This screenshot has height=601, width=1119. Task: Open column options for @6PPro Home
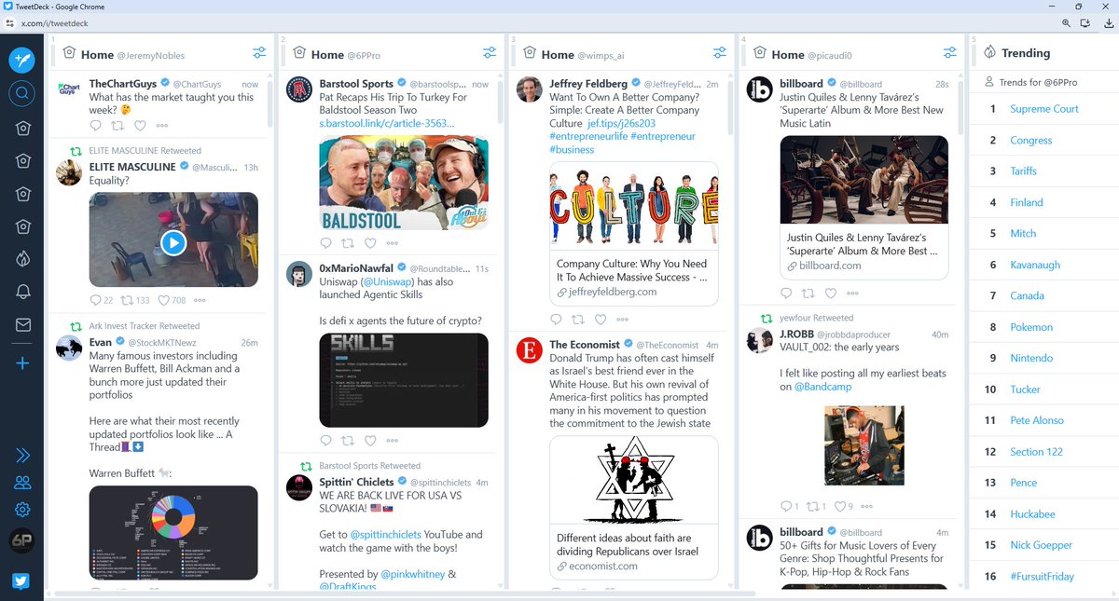tap(490, 53)
